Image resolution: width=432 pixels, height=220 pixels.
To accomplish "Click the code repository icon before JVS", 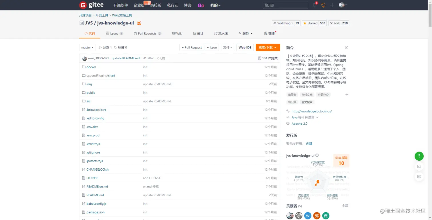I will coord(81,23).
